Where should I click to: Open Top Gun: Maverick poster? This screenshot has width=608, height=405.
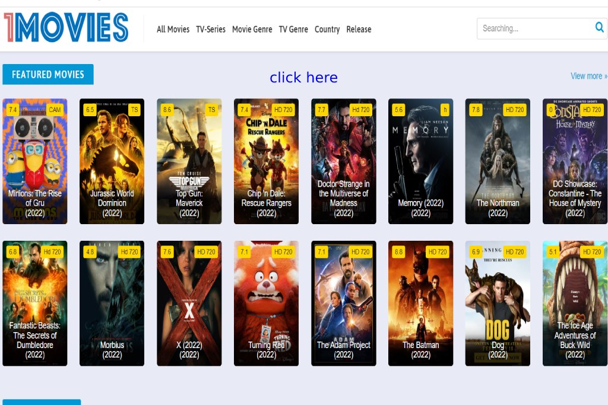pos(189,161)
